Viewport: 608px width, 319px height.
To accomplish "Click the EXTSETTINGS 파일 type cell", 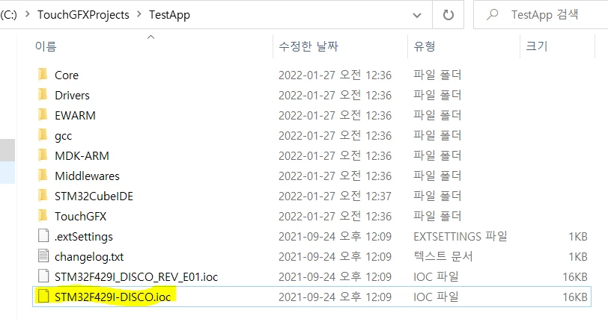I will click(460, 236).
